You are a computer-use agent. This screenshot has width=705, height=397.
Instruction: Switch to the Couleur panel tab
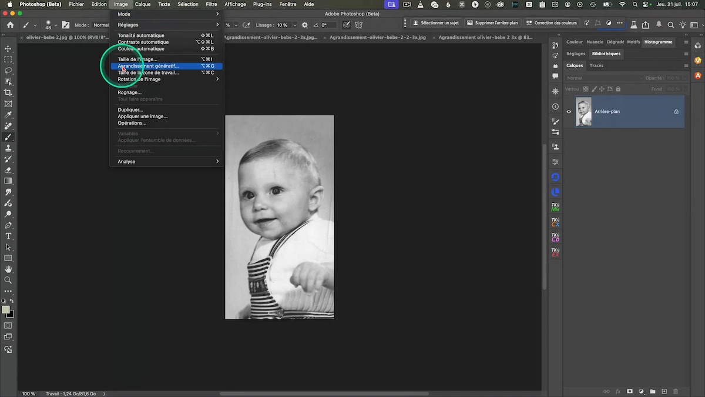pyautogui.click(x=575, y=42)
